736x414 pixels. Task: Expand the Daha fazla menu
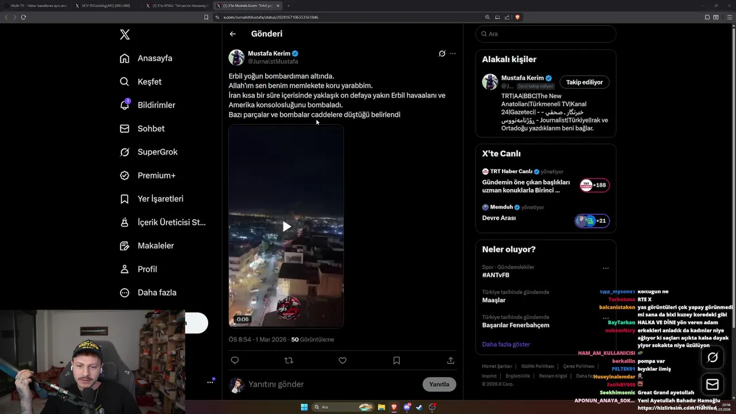click(x=148, y=293)
